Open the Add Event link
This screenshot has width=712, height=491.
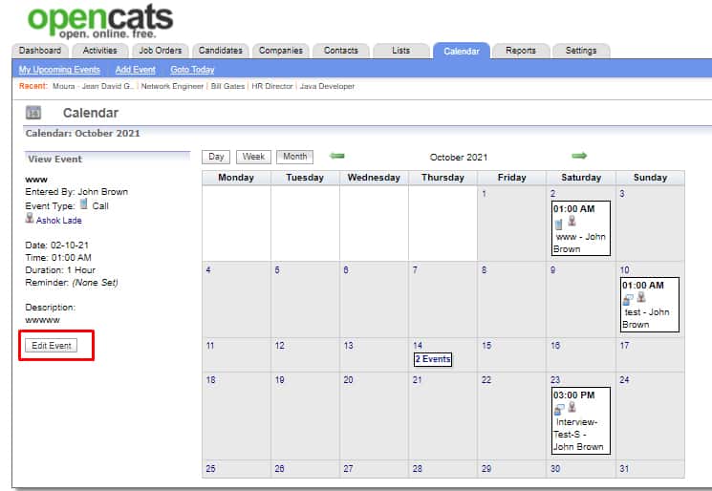tap(135, 70)
